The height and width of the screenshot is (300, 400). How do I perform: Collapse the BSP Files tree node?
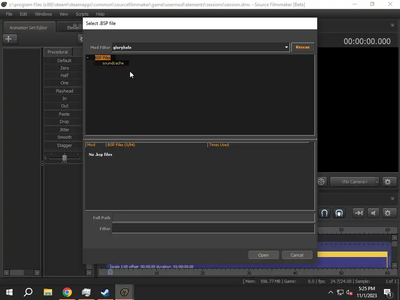pos(88,58)
